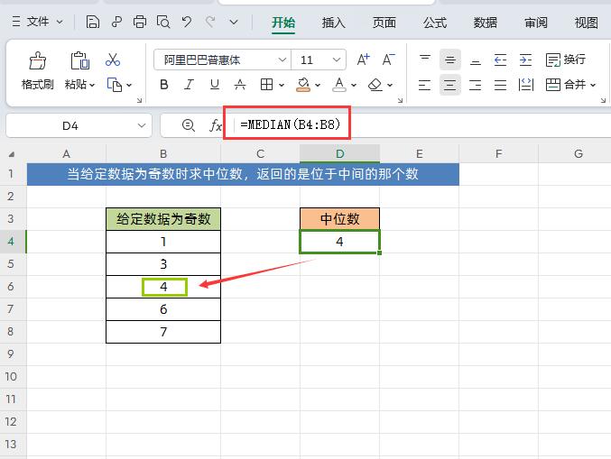Click the Print icon
The image size is (611, 459).
[140, 22]
